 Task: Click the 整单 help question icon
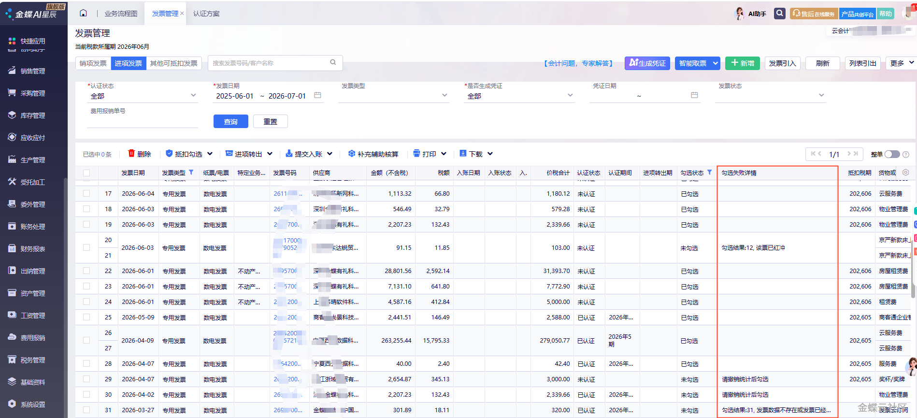906,154
